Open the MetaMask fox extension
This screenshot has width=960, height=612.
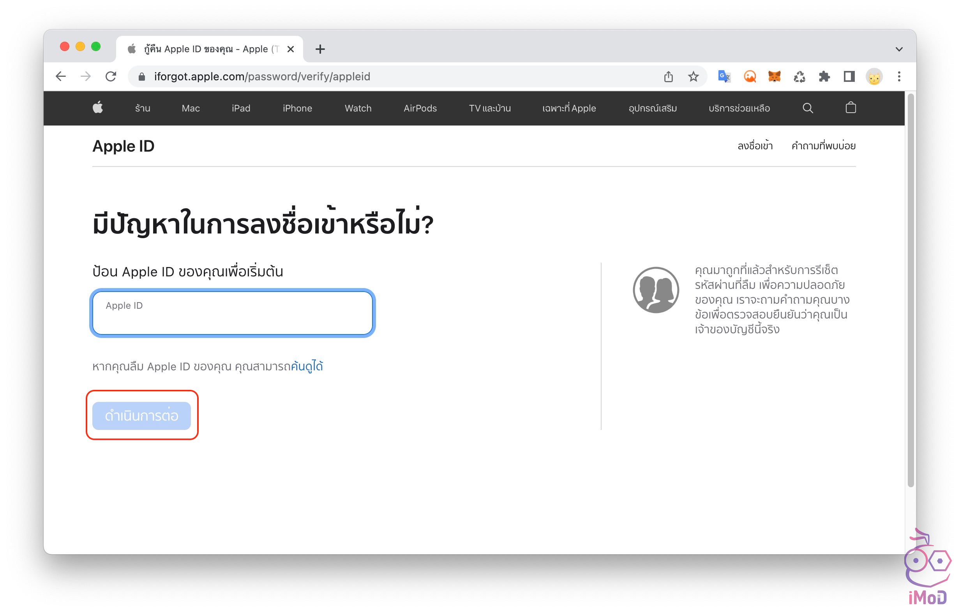pyautogui.click(x=774, y=76)
